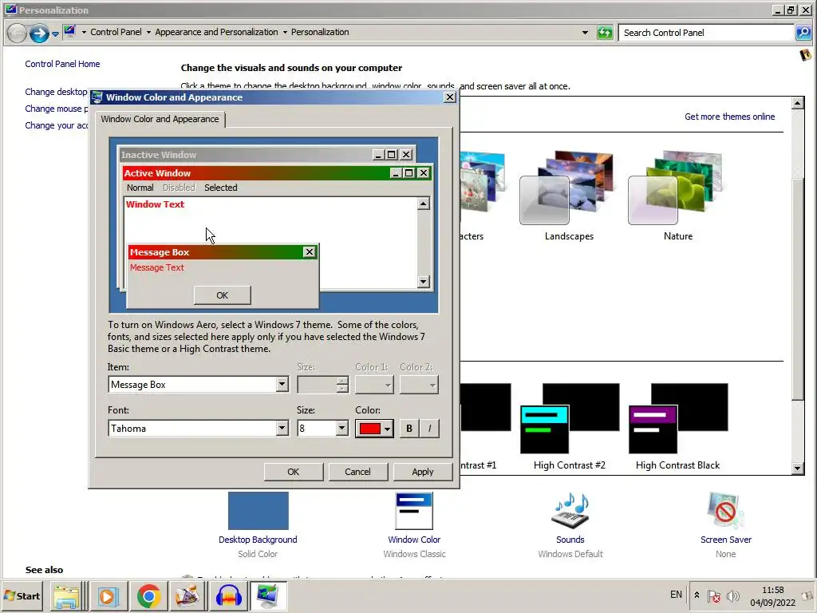Screen dimensions: 817x613
Task: Open the help icon at top right
Action: 806,55
